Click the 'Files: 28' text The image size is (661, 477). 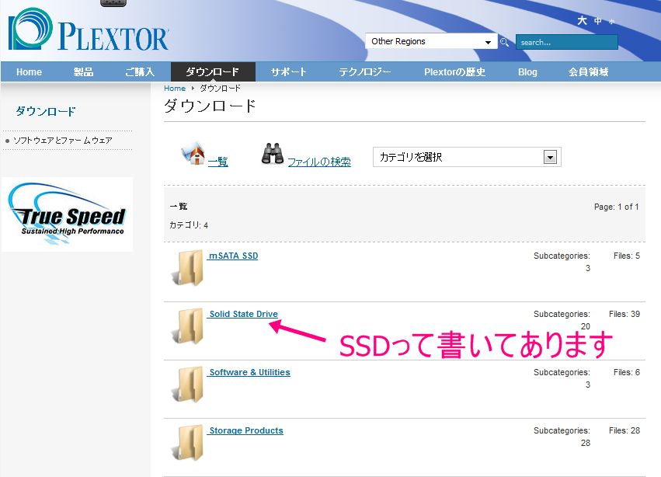[624, 430]
